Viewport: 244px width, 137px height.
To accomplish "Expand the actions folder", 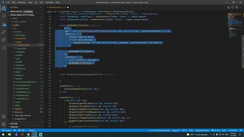I will [26, 32].
